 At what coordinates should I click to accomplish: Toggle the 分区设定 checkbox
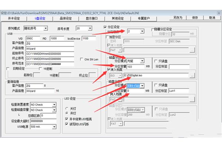105,27
